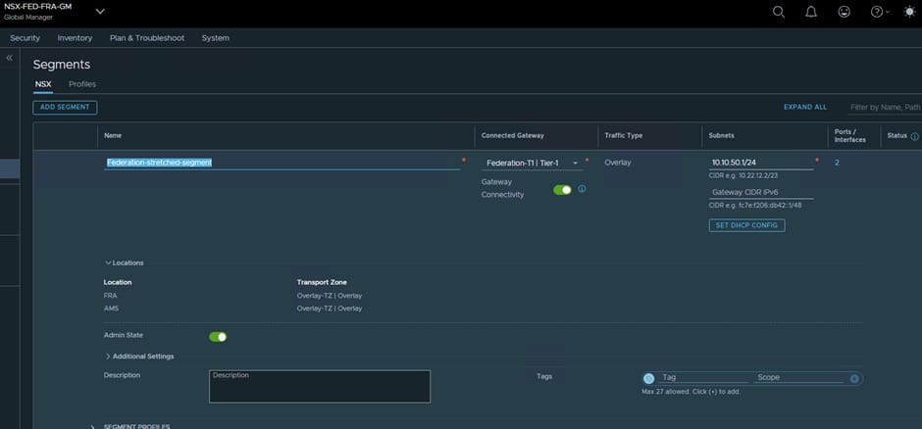Click the ADD SEGMENT button
This screenshot has height=429, width=922.
click(65, 108)
